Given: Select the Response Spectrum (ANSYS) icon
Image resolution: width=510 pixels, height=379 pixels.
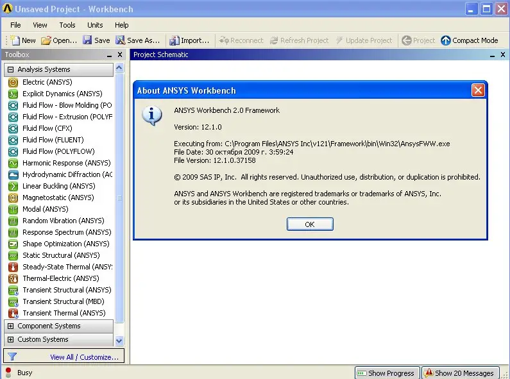Looking at the screenshot, I should (13, 232).
